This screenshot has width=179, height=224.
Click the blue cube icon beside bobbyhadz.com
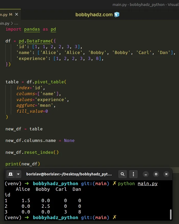117,15
